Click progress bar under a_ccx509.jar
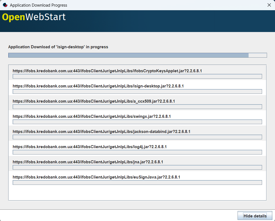 coord(137,107)
